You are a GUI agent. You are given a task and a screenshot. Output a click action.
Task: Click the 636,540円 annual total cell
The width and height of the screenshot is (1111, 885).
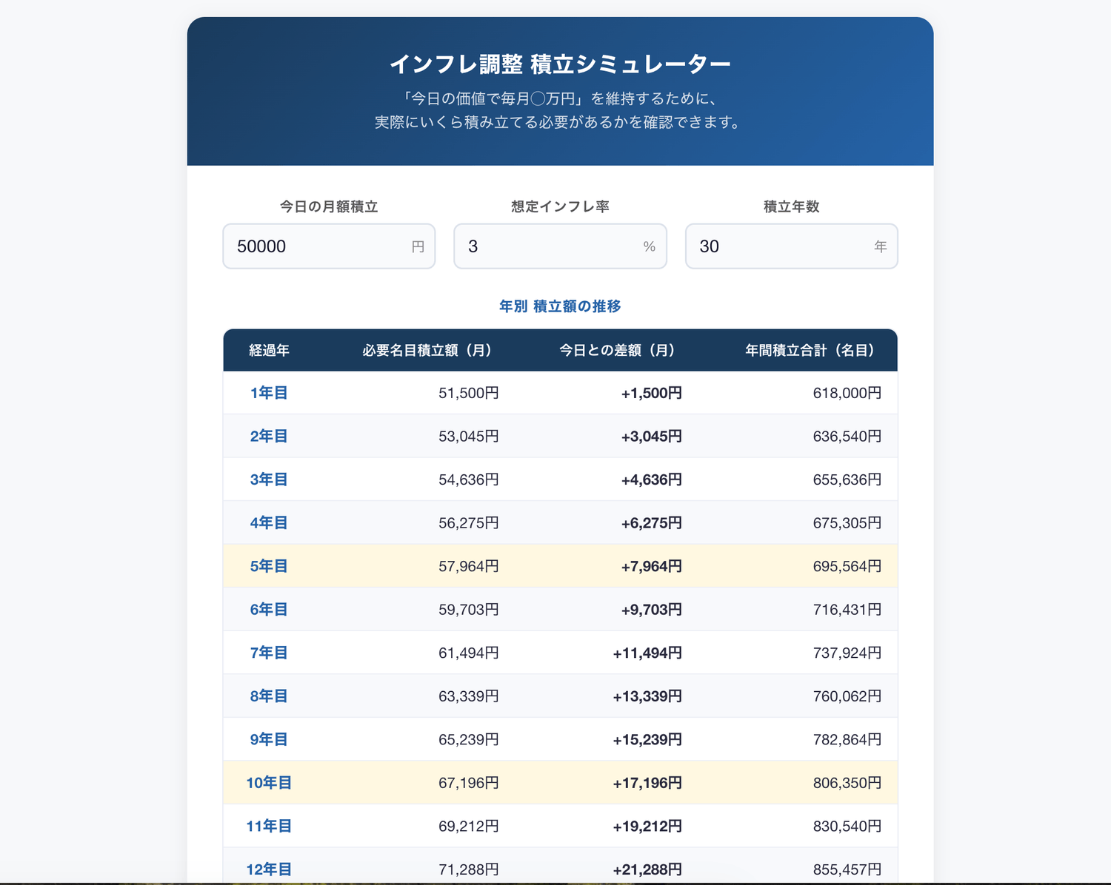847,437
